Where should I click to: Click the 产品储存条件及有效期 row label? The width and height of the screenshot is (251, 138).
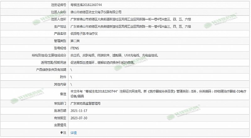coord(51,69)
